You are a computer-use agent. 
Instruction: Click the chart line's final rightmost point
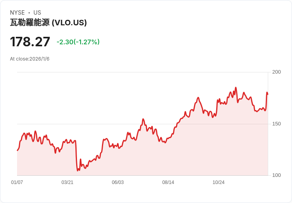point(268,94)
